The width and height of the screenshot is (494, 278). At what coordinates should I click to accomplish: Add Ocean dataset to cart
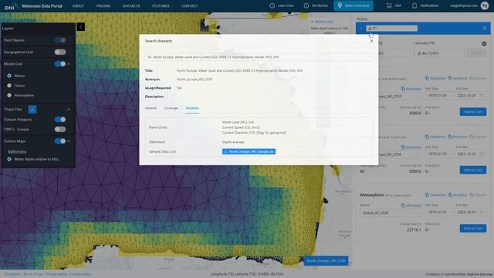(473, 170)
